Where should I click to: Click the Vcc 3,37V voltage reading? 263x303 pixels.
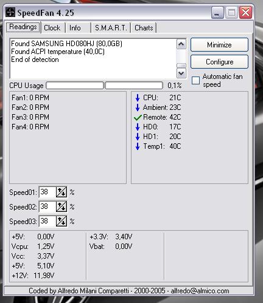coord(33,256)
